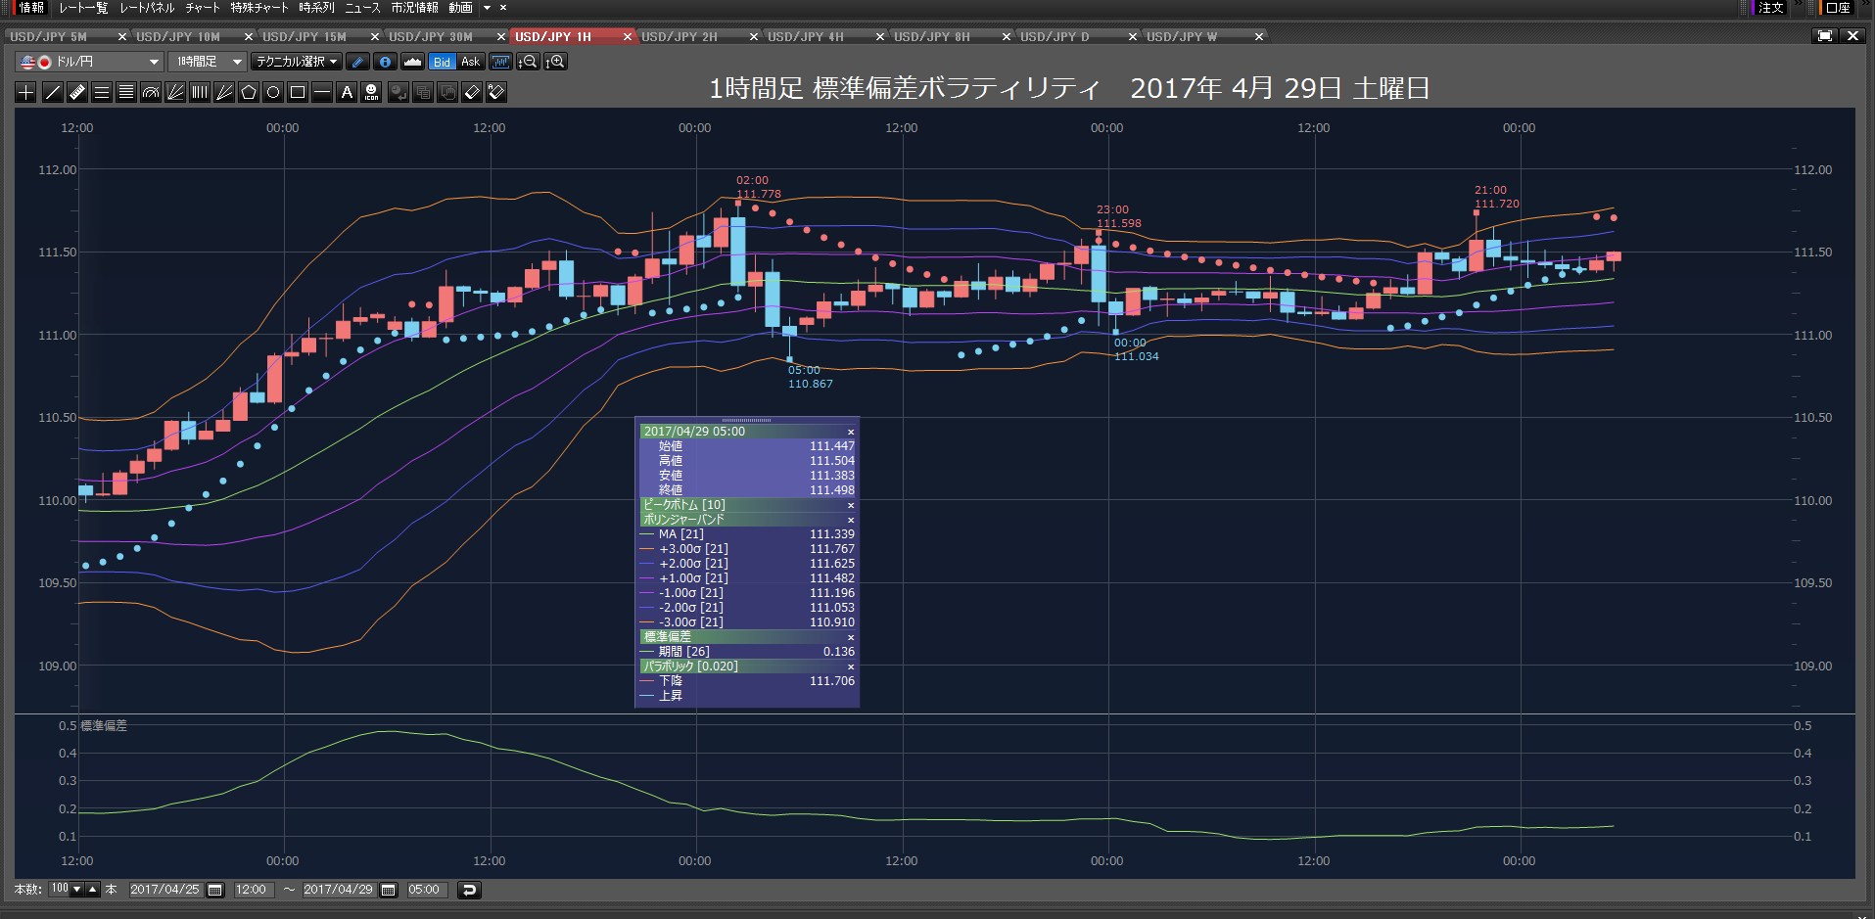Toggle Bid price display
The height and width of the screenshot is (919, 1875).
(443, 62)
